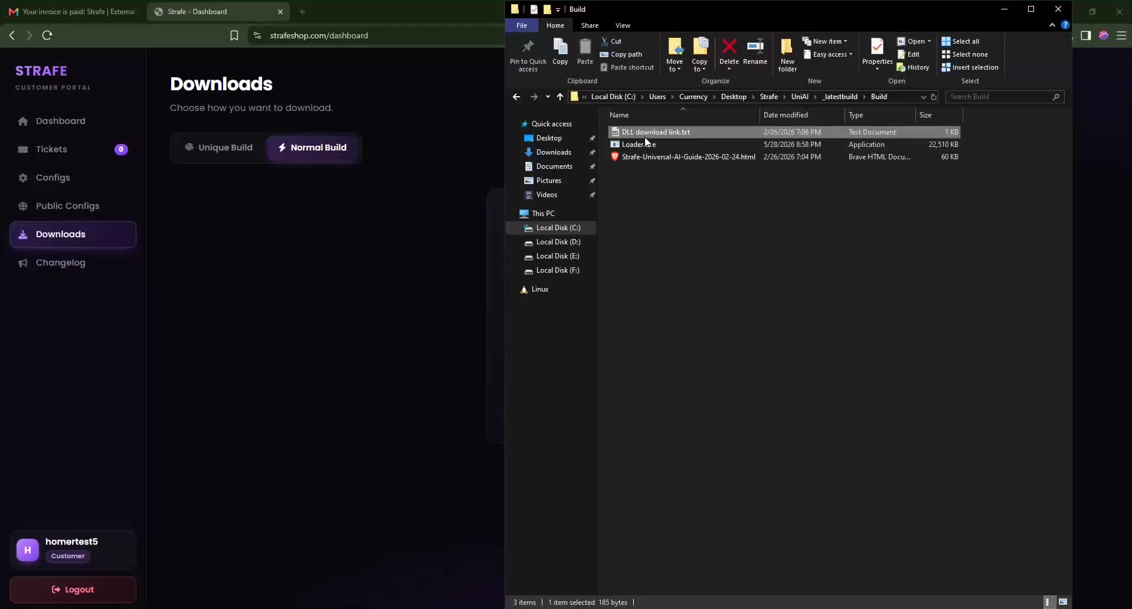Open Linux in navigation pane
Screen dimensions: 1132x609
point(539,289)
